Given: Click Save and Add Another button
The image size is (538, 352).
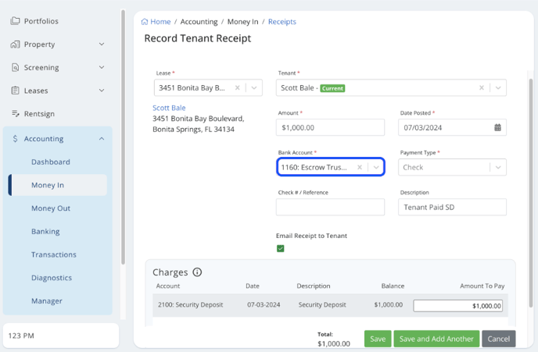Looking at the screenshot, I should [x=436, y=339].
